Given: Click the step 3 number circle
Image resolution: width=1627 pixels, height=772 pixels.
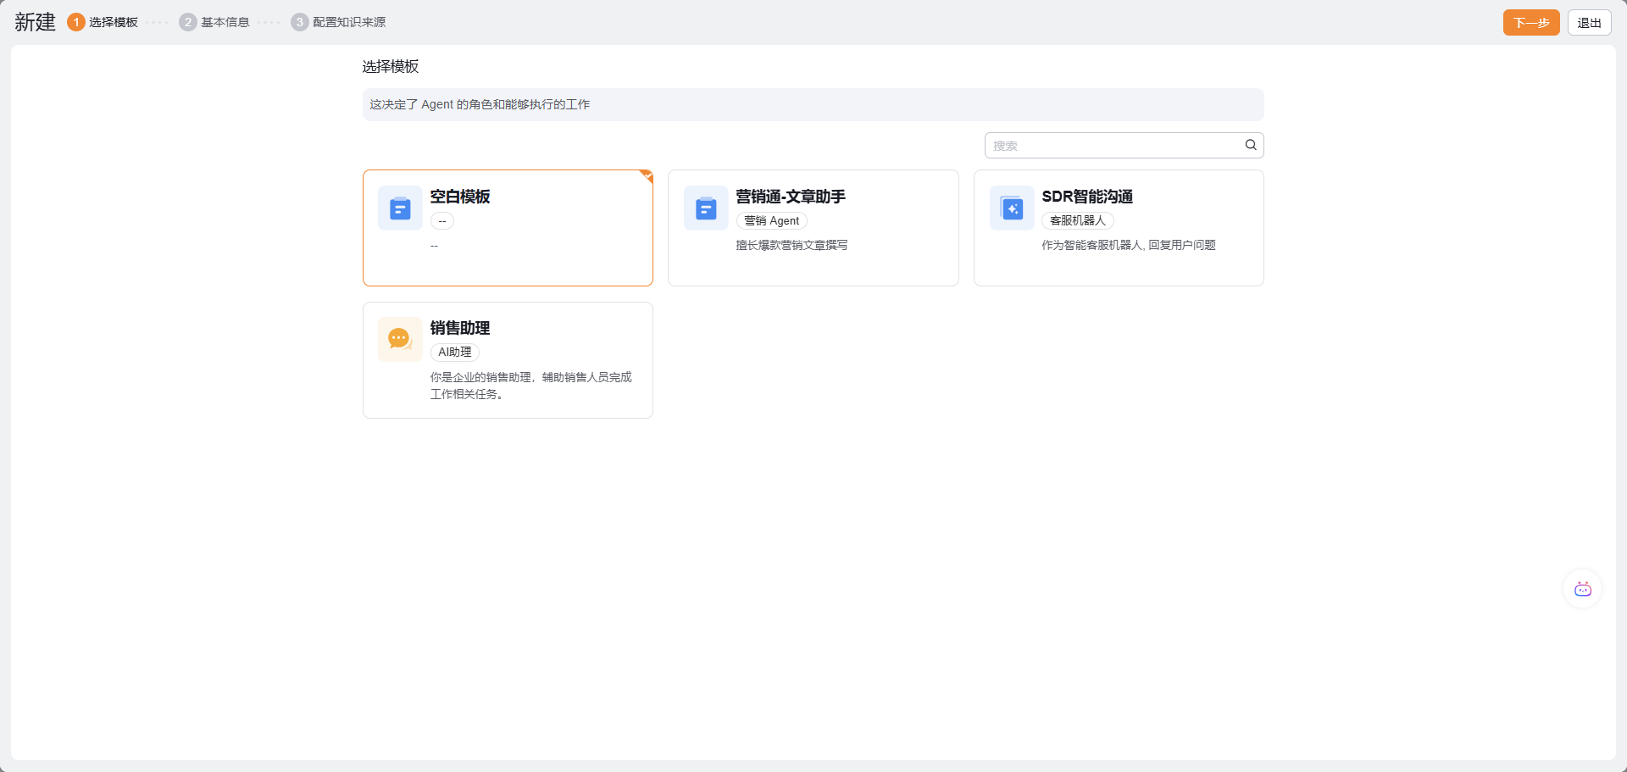Looking at the screenshot, I should click(x=300, y=22).
